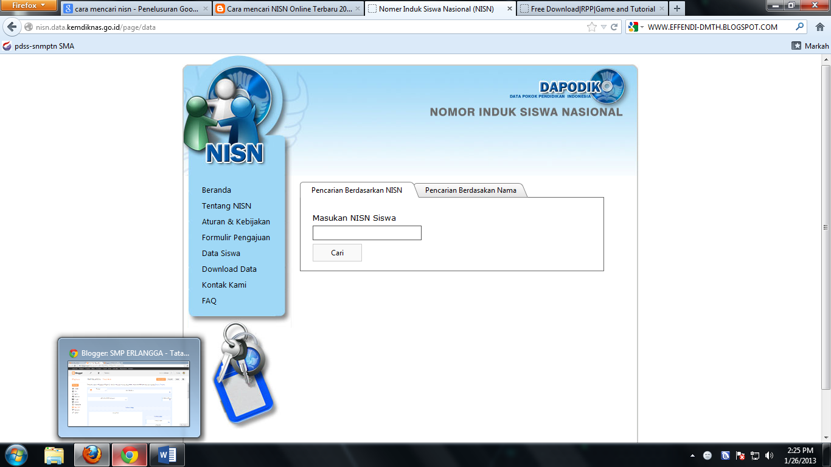This screenshot has height=467, width=831.
Task: Open the Kontak Kami link
Action: tap(224, 285)
